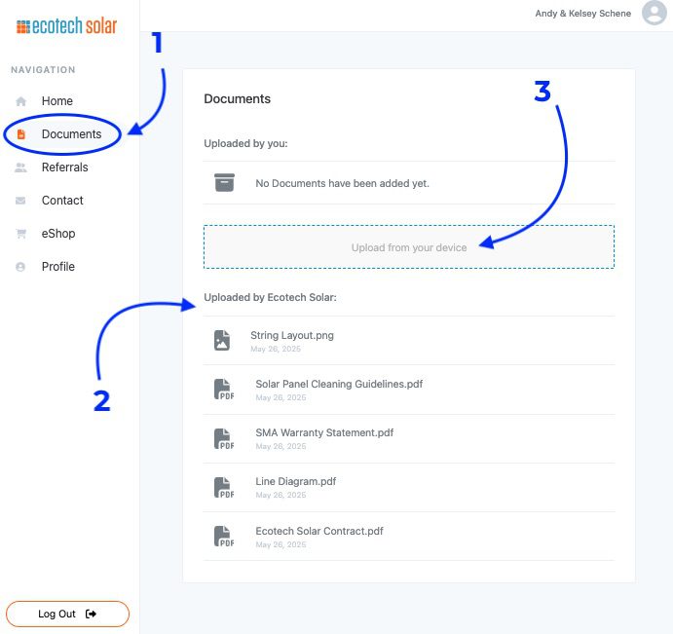This screenshot has height=634, width=673.
Task: Click the Profile person icon in sidebar
Action: [x=20, y=267]
